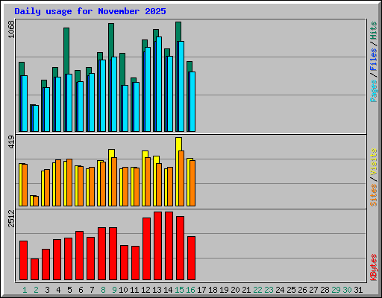The width and height of the screenshot is (382, 298).
Task: Click the orange Sites bar for day 4
Action: (58, 183)
